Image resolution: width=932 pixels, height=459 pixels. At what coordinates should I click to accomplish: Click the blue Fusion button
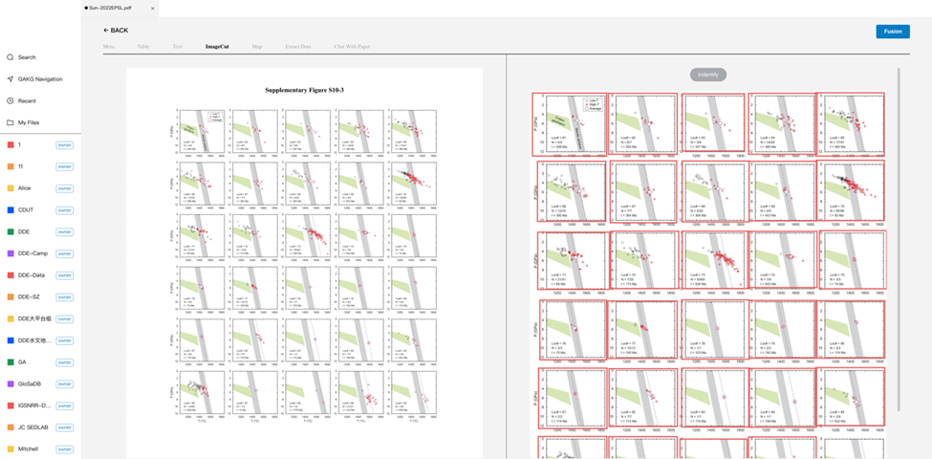tap(892, 32)
